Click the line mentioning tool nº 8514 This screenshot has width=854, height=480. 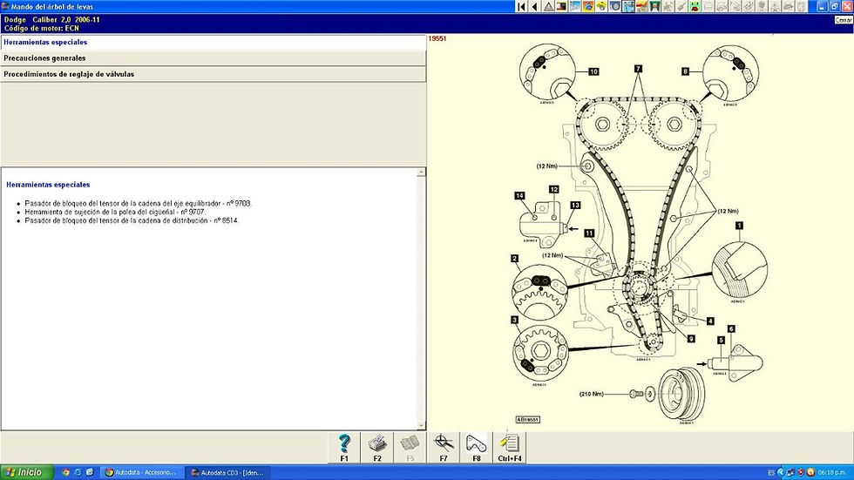click(x=132, y=221)
